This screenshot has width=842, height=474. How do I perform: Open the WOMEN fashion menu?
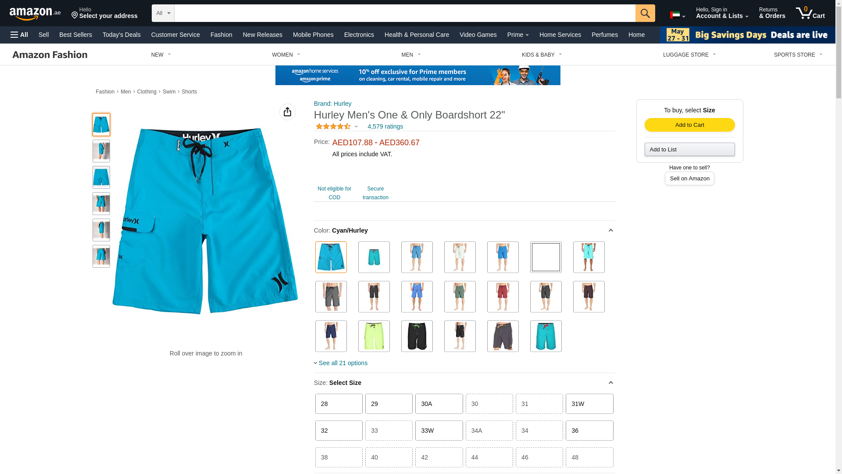click(x=286, y=55)
